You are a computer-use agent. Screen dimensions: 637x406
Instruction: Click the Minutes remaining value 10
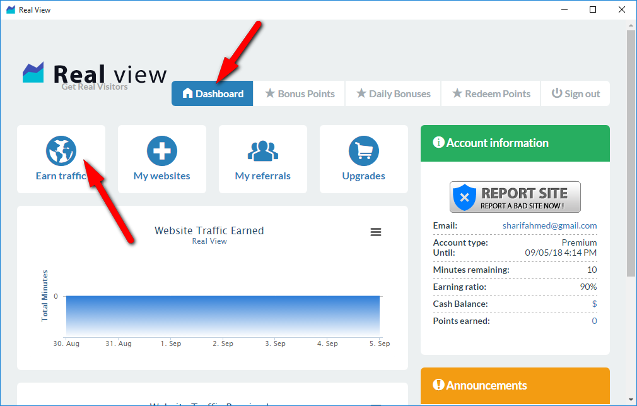[x=592, y=270]
